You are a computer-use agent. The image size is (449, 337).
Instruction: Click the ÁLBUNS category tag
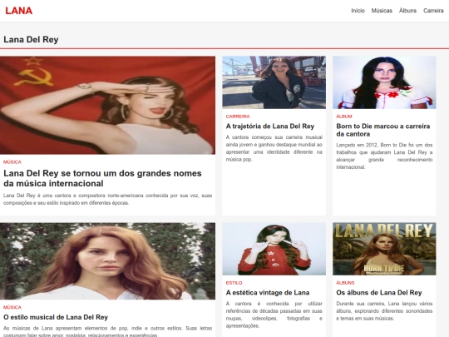tap(345, 283)
